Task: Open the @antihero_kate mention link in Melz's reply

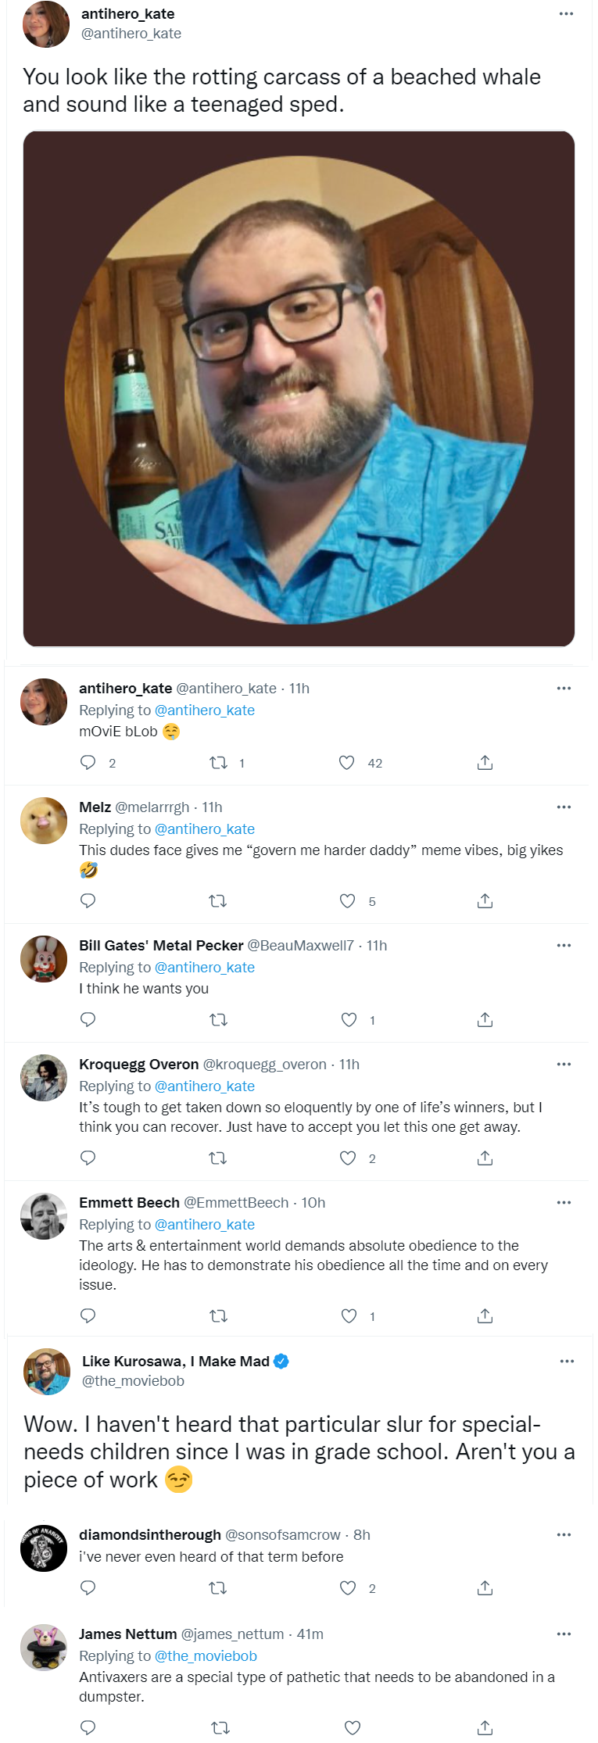Action: pyautogui.click(x=205, y=829)
